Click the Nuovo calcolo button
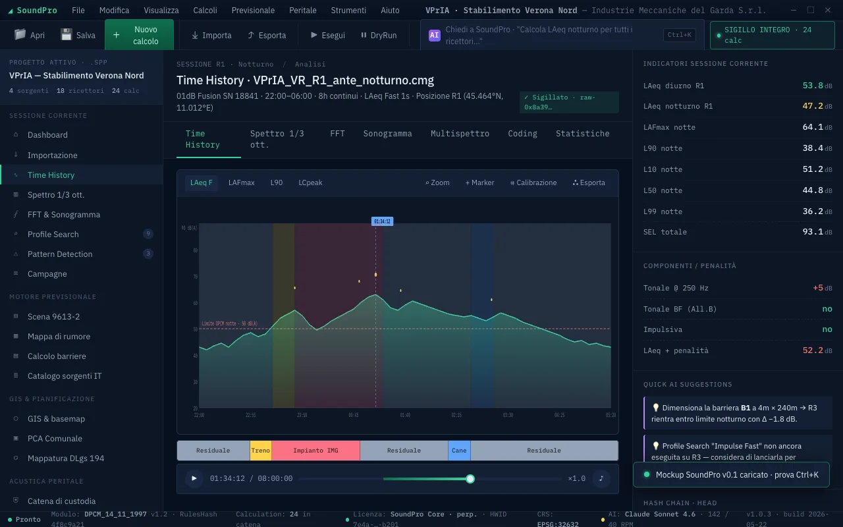The width and height of the screenshot is (843, 527). (x=139, y=35)
